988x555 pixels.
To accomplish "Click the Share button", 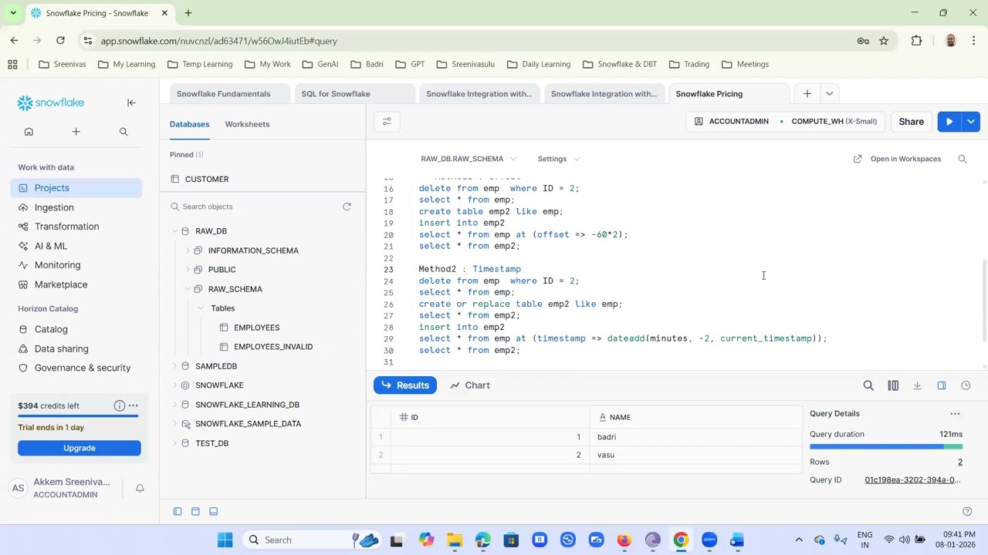I will click(911, 121).
